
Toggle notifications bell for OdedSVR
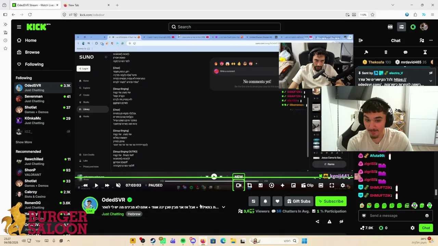click(265, 201)
